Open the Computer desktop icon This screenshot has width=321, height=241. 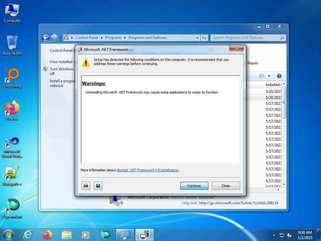click(12, 13)
